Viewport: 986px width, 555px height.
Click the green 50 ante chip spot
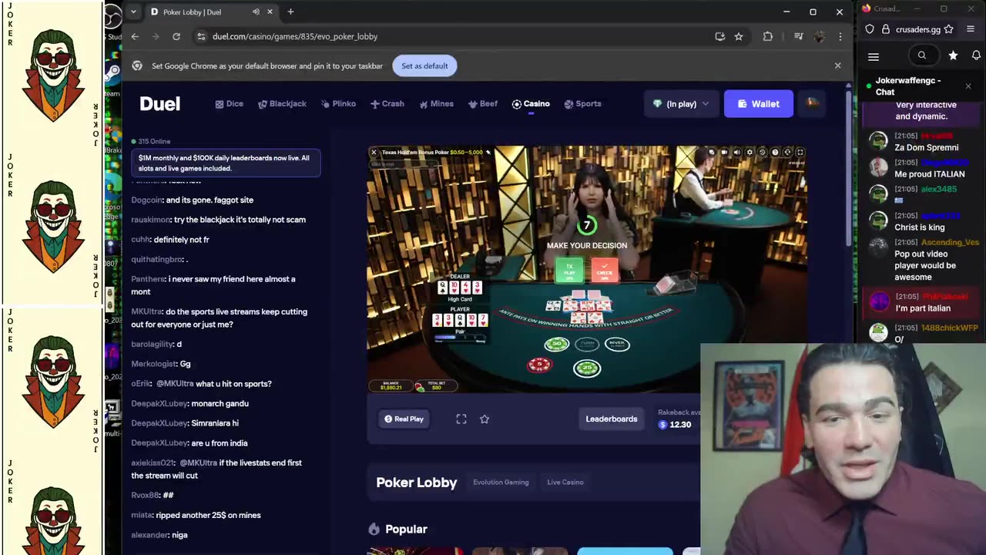(556, 344)
